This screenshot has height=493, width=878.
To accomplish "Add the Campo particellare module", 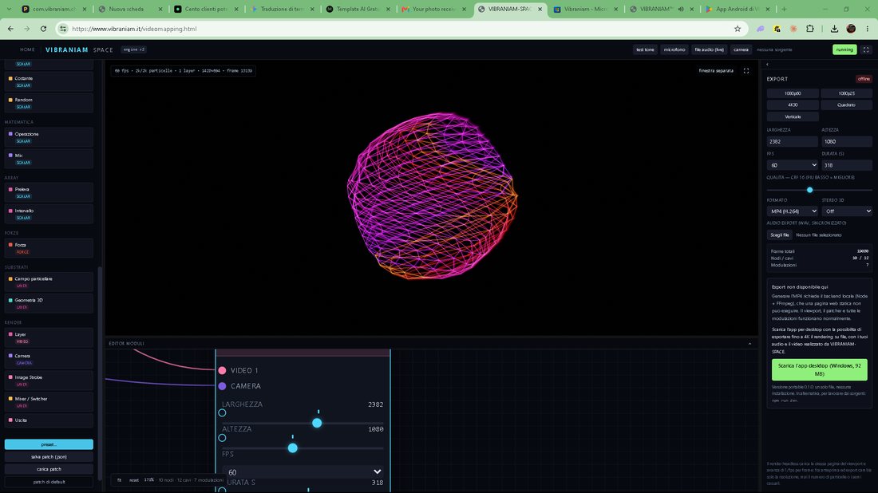I will (x=49, y=282).
